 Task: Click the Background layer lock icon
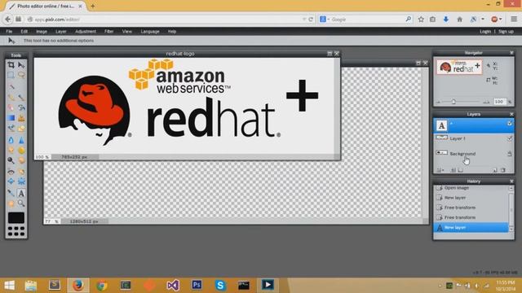[509, 154]
